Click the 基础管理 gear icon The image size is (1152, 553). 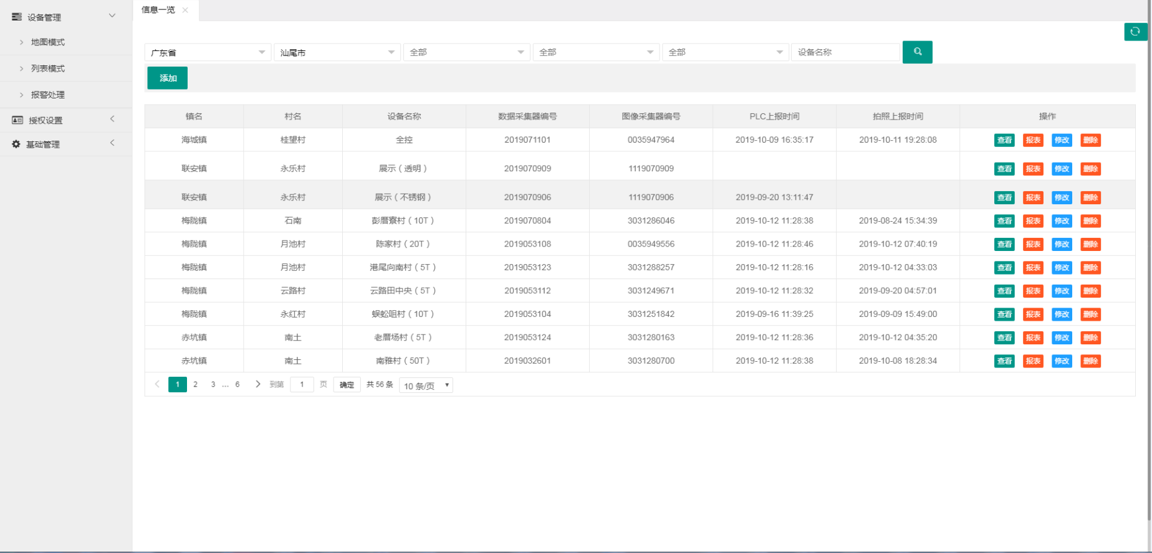[x=16, y=144]
